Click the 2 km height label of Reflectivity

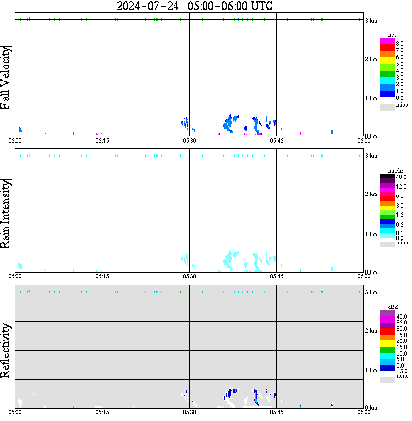(371, 331)
